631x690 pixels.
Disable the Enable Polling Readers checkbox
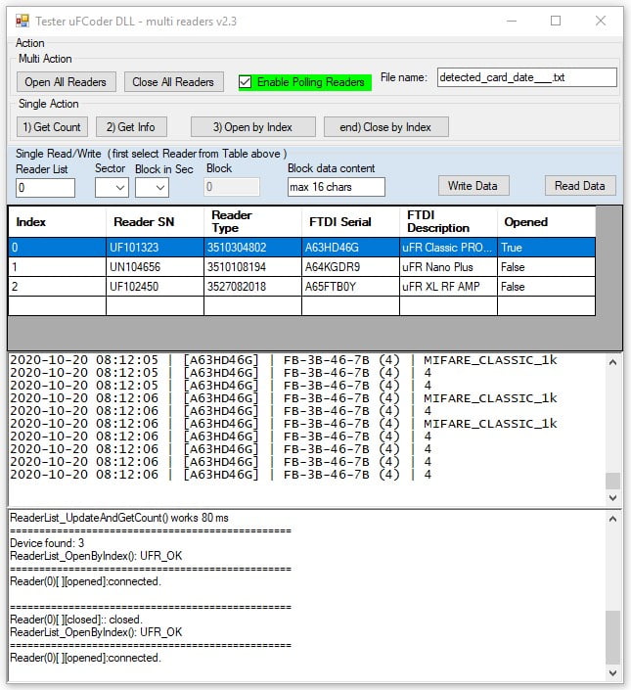tap(246, 82)
